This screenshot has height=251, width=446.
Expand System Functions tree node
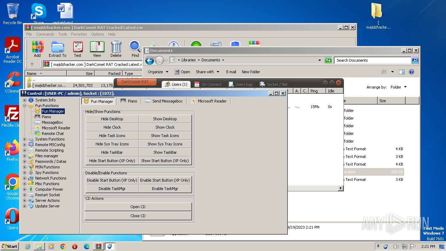pyautogui.click(x=25, y=139)
